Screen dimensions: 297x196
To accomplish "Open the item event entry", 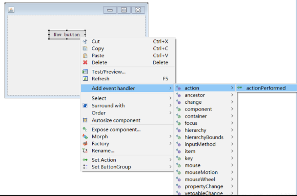I will [205, 151].
